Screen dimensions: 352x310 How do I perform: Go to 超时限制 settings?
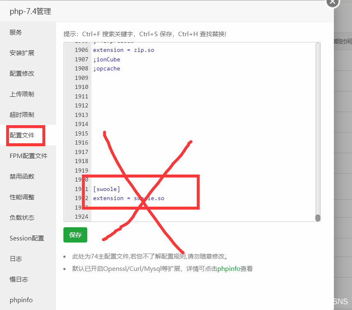point(22,115)
